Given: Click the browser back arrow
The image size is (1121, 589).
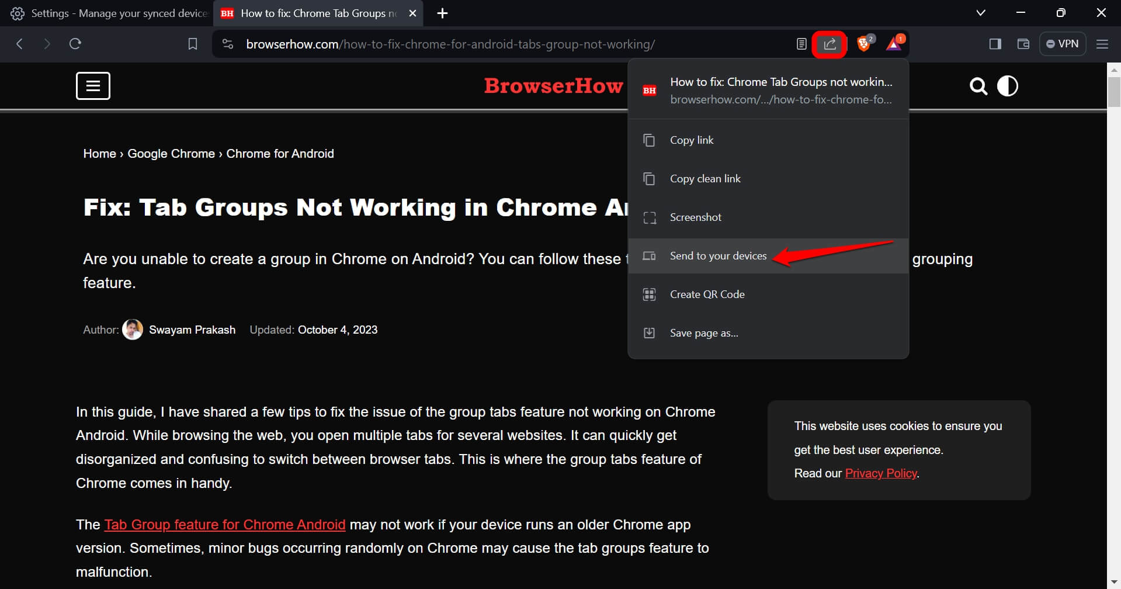Looking at the screenshot, I should [19, 44].
